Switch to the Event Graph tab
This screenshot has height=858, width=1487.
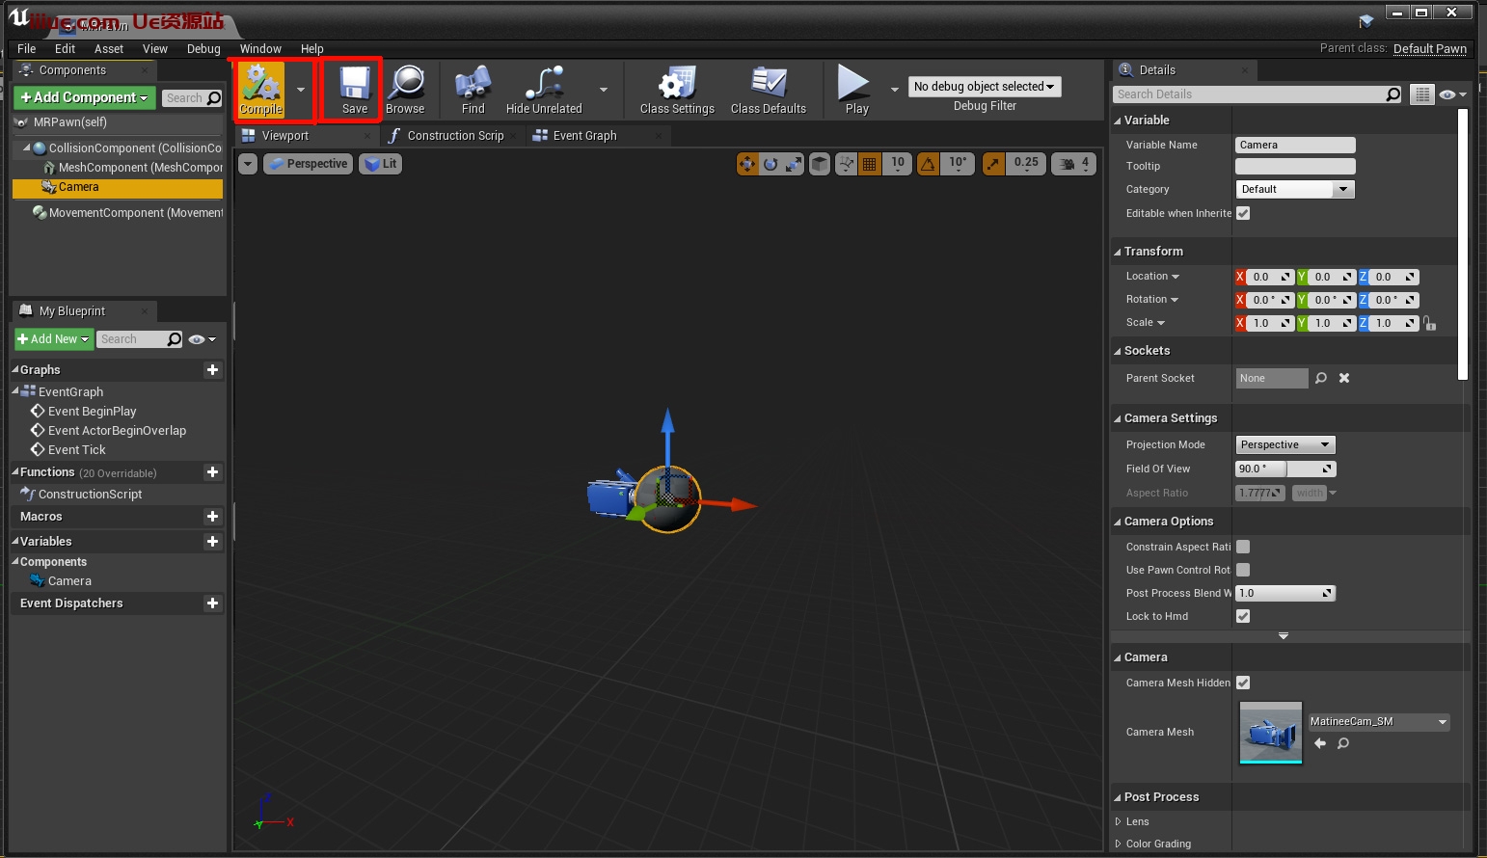tap(584, 136)
